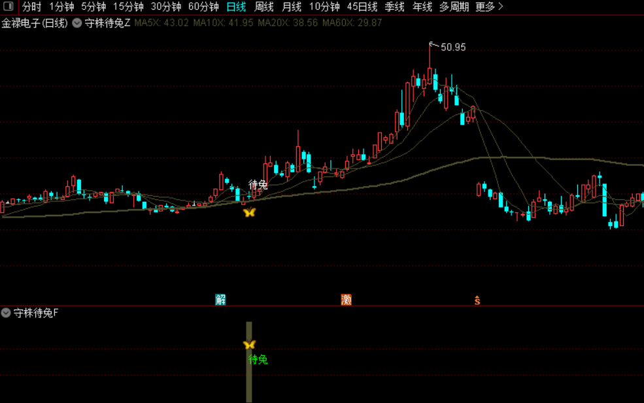Click the panel layout icon at top-left

(8, 6)
